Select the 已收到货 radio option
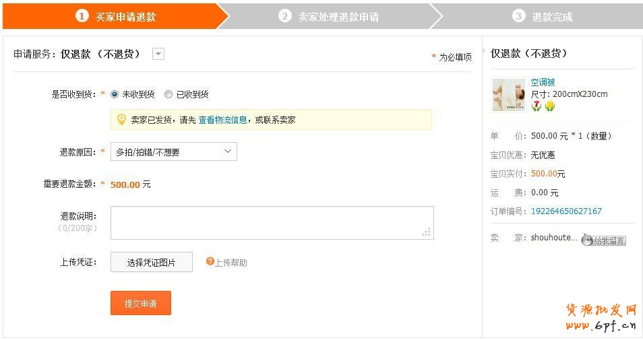643x340 pixels. 169,94
